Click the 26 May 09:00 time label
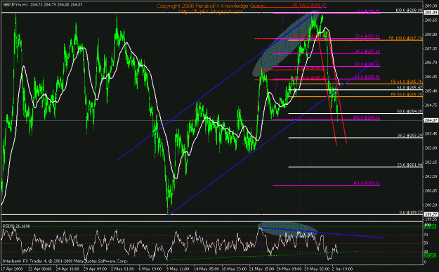Viewport: 439px width, 272px height. 290,269
